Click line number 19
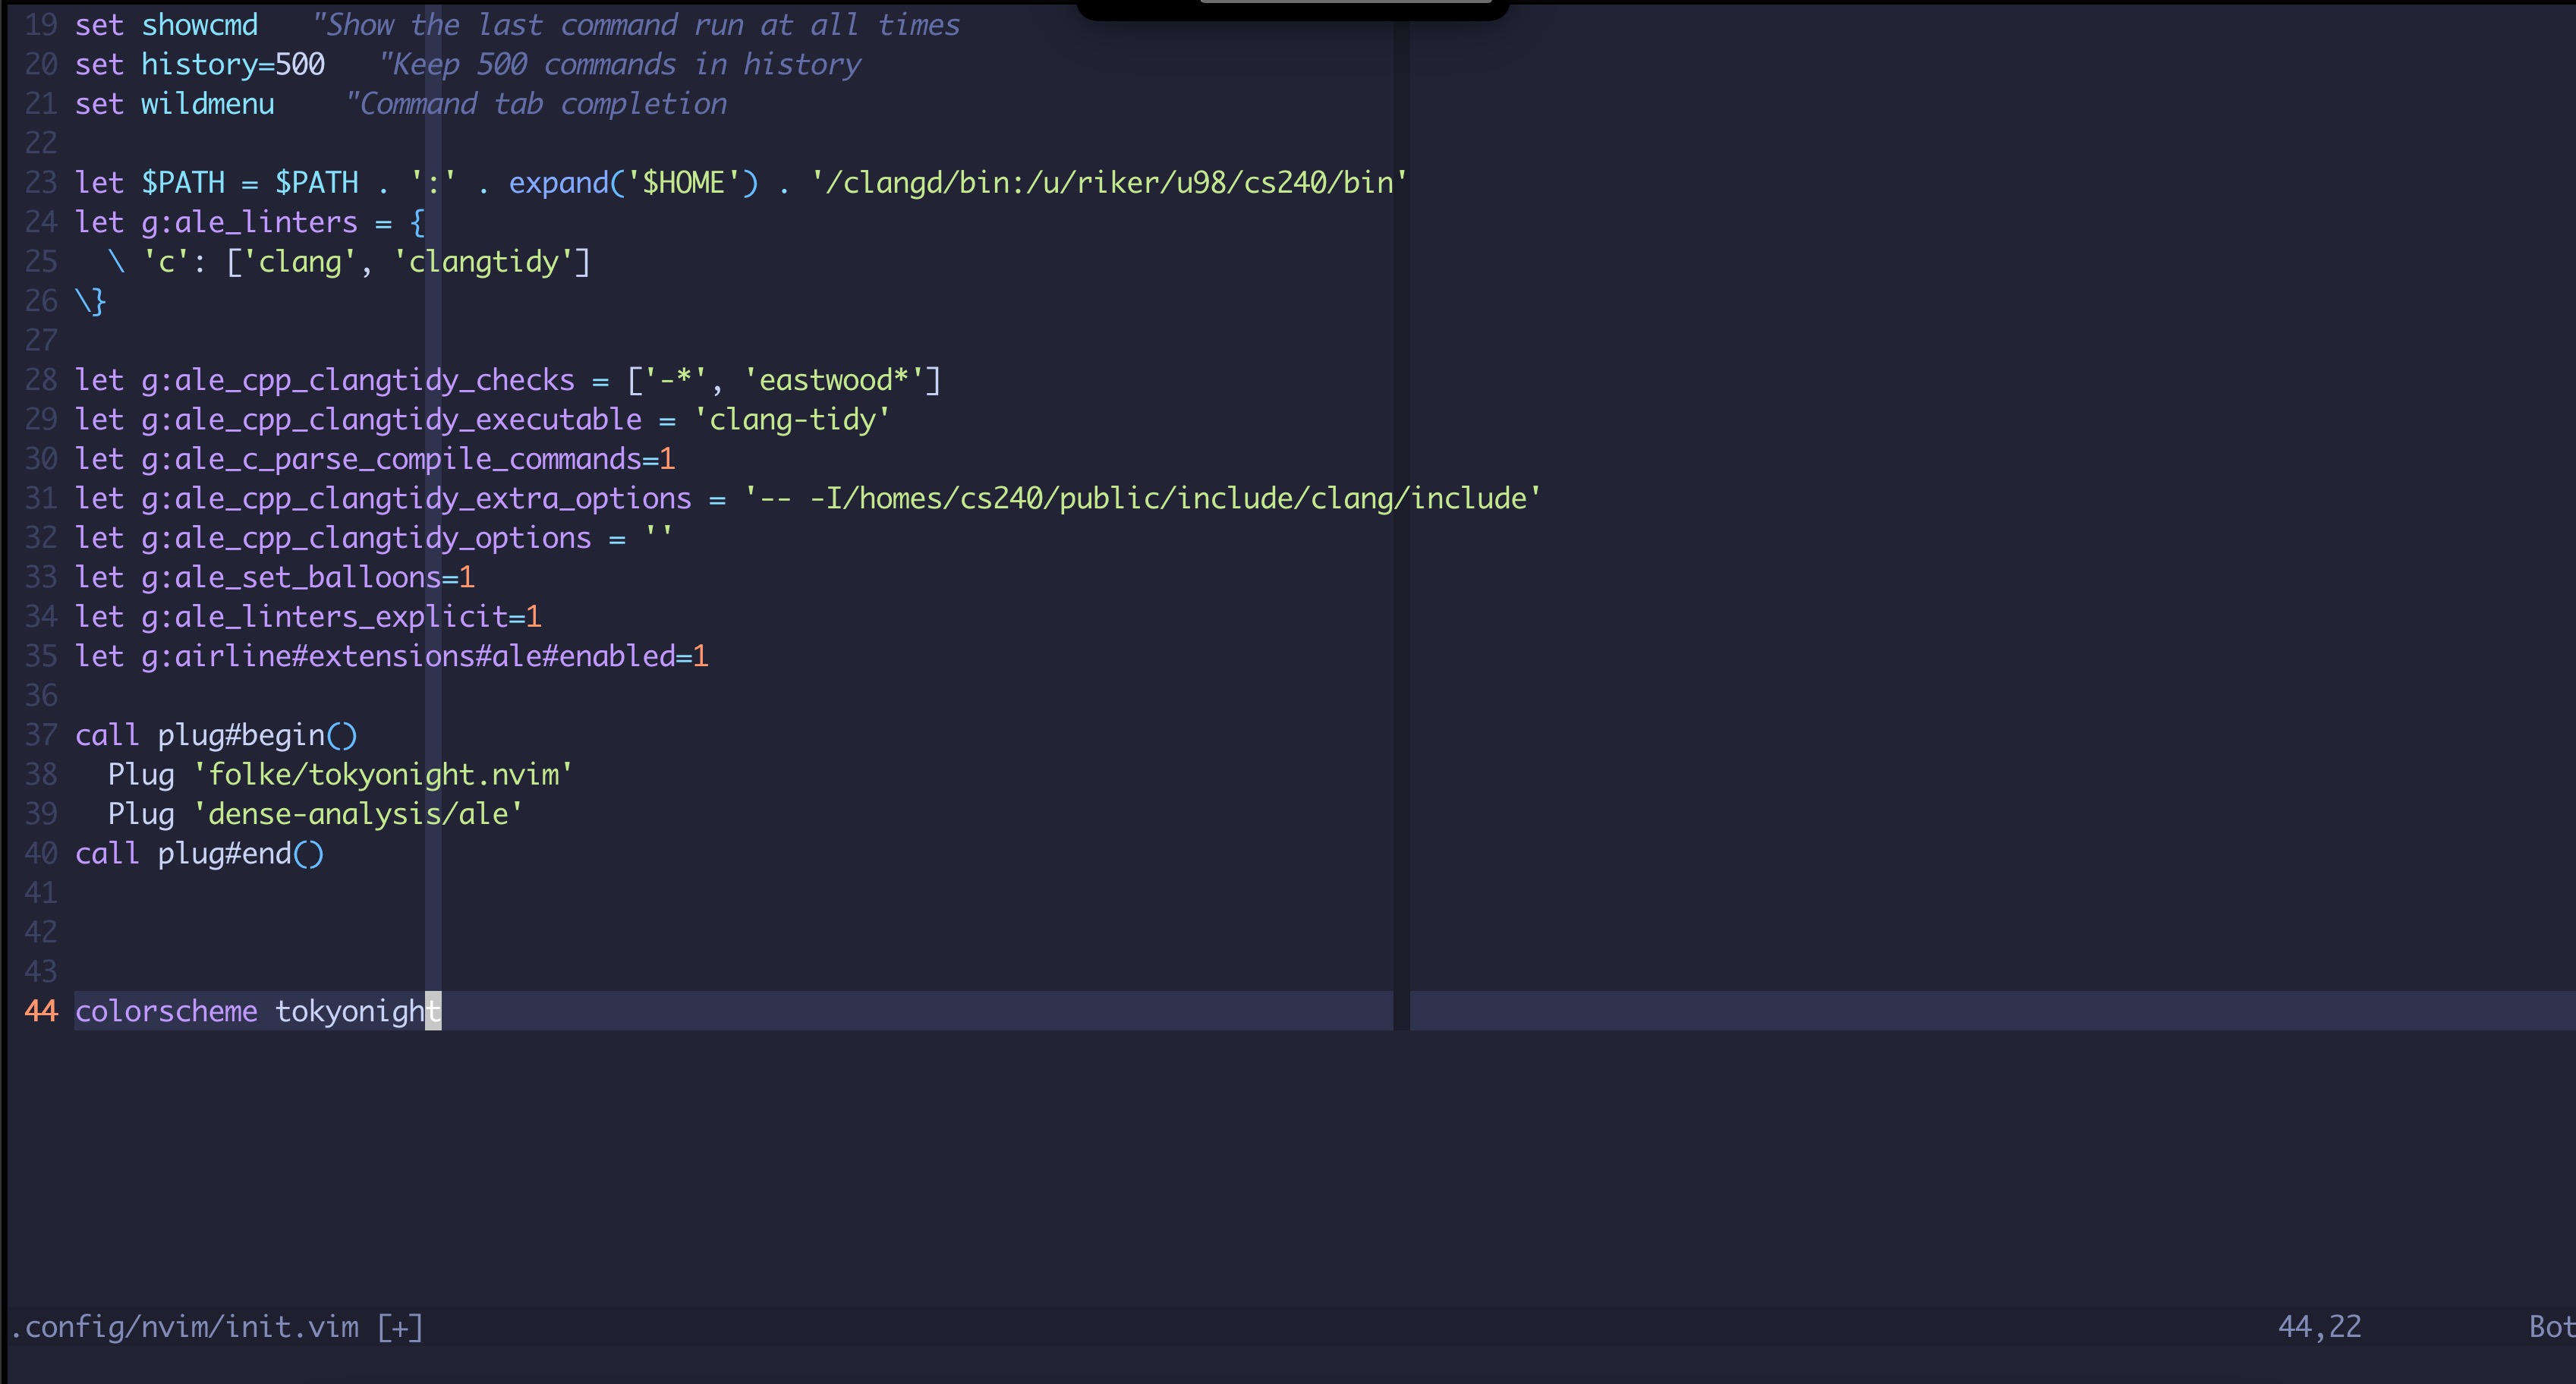 coord(41,24)
